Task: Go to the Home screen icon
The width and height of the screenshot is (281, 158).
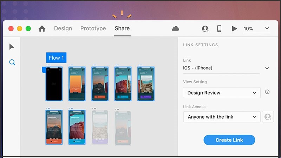Action: click(x=42, y=28)
